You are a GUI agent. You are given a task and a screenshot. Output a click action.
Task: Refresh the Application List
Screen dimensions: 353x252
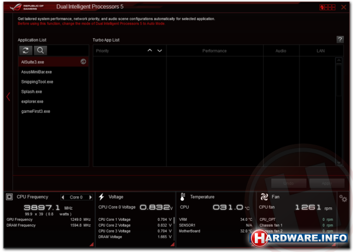(x=25, y=51)
